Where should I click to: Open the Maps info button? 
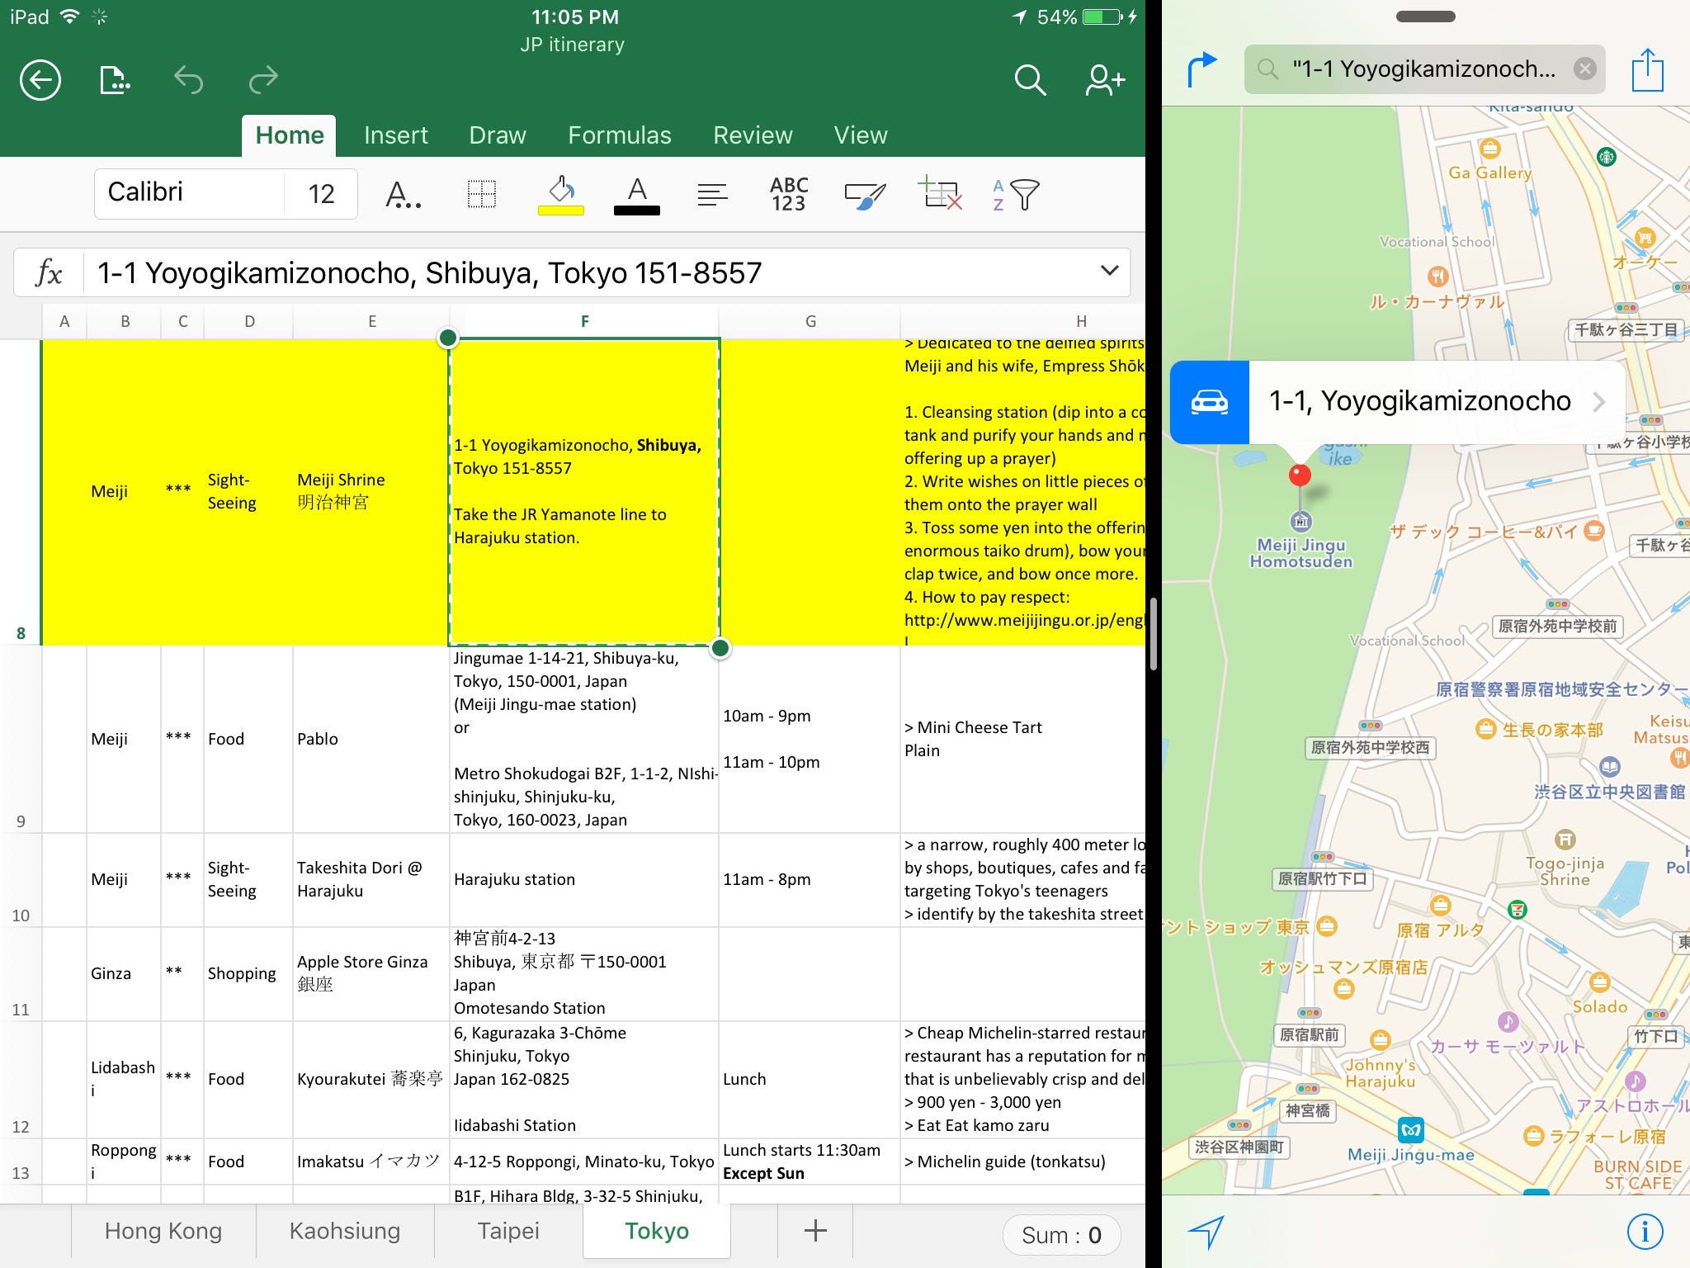click(x=1645, y=1231)
